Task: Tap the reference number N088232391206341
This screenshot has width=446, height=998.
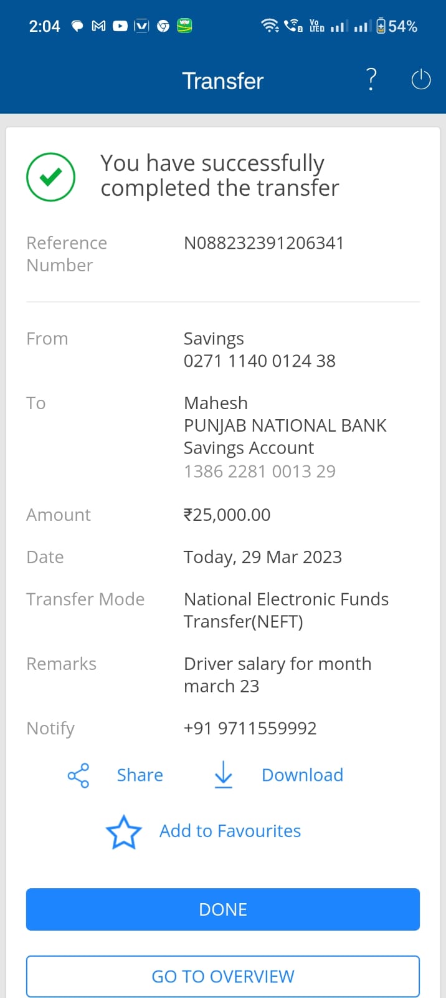Action: coord(263,243)
